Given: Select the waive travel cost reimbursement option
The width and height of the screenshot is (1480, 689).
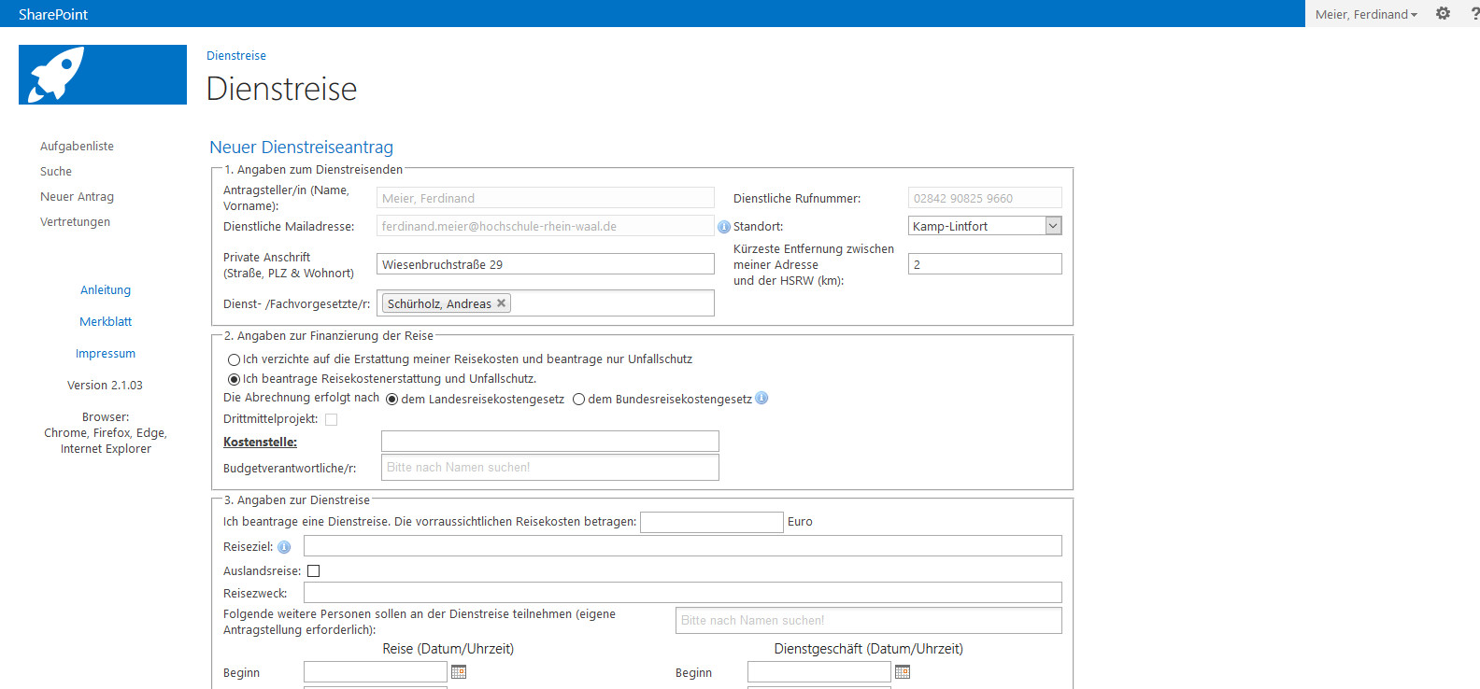Looking at the screenshot, I should pos(234,359).
